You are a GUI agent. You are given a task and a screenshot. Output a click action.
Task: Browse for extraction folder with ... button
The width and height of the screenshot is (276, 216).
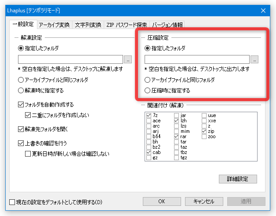tap(128, 59)
